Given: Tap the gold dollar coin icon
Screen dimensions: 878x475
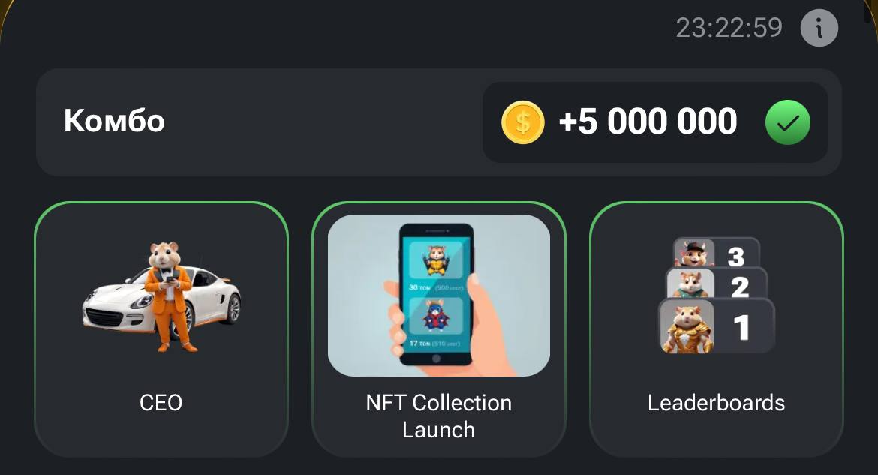Looking at the screenshot, I should click(522, 122).
